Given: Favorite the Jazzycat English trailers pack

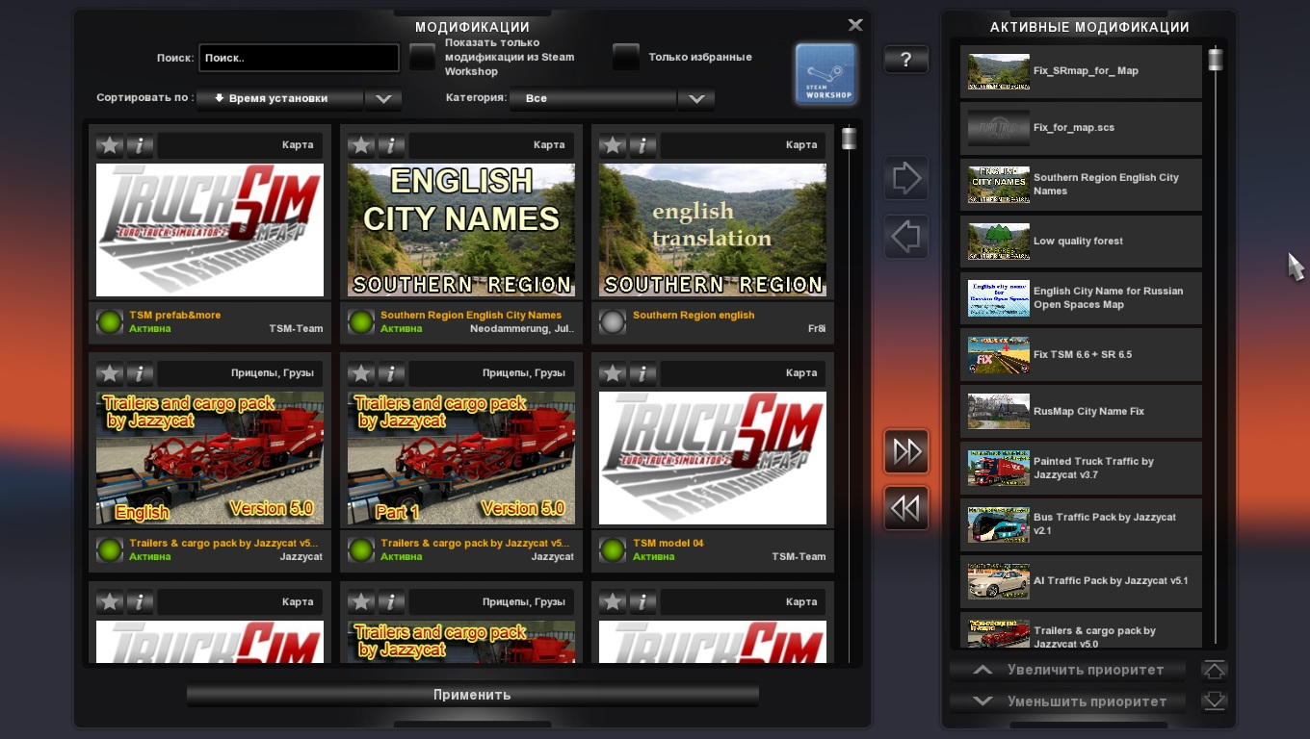Looking at the screenshot, I should pyautogui.click(x=110, y=373).
